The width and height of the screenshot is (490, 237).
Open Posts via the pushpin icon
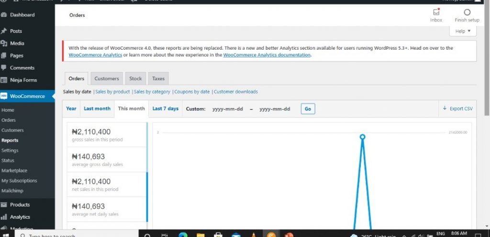pos(3,31)
